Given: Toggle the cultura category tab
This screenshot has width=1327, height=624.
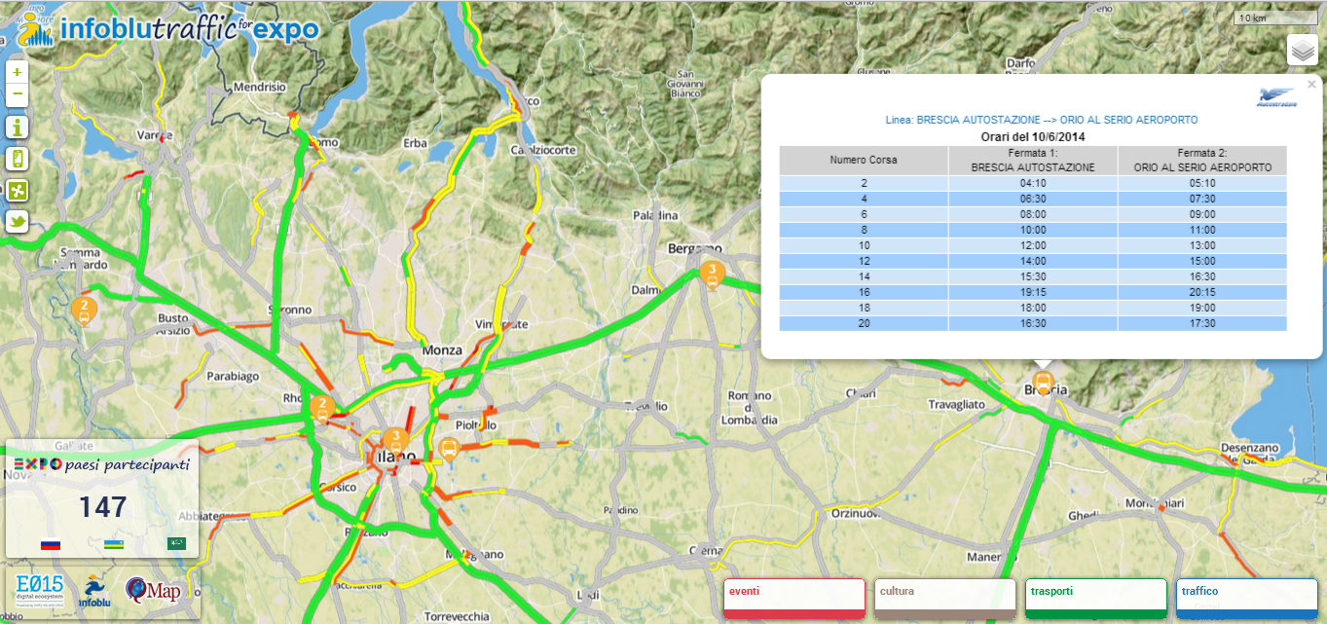Looking at the screenshot, I should [x=944, y=598].
